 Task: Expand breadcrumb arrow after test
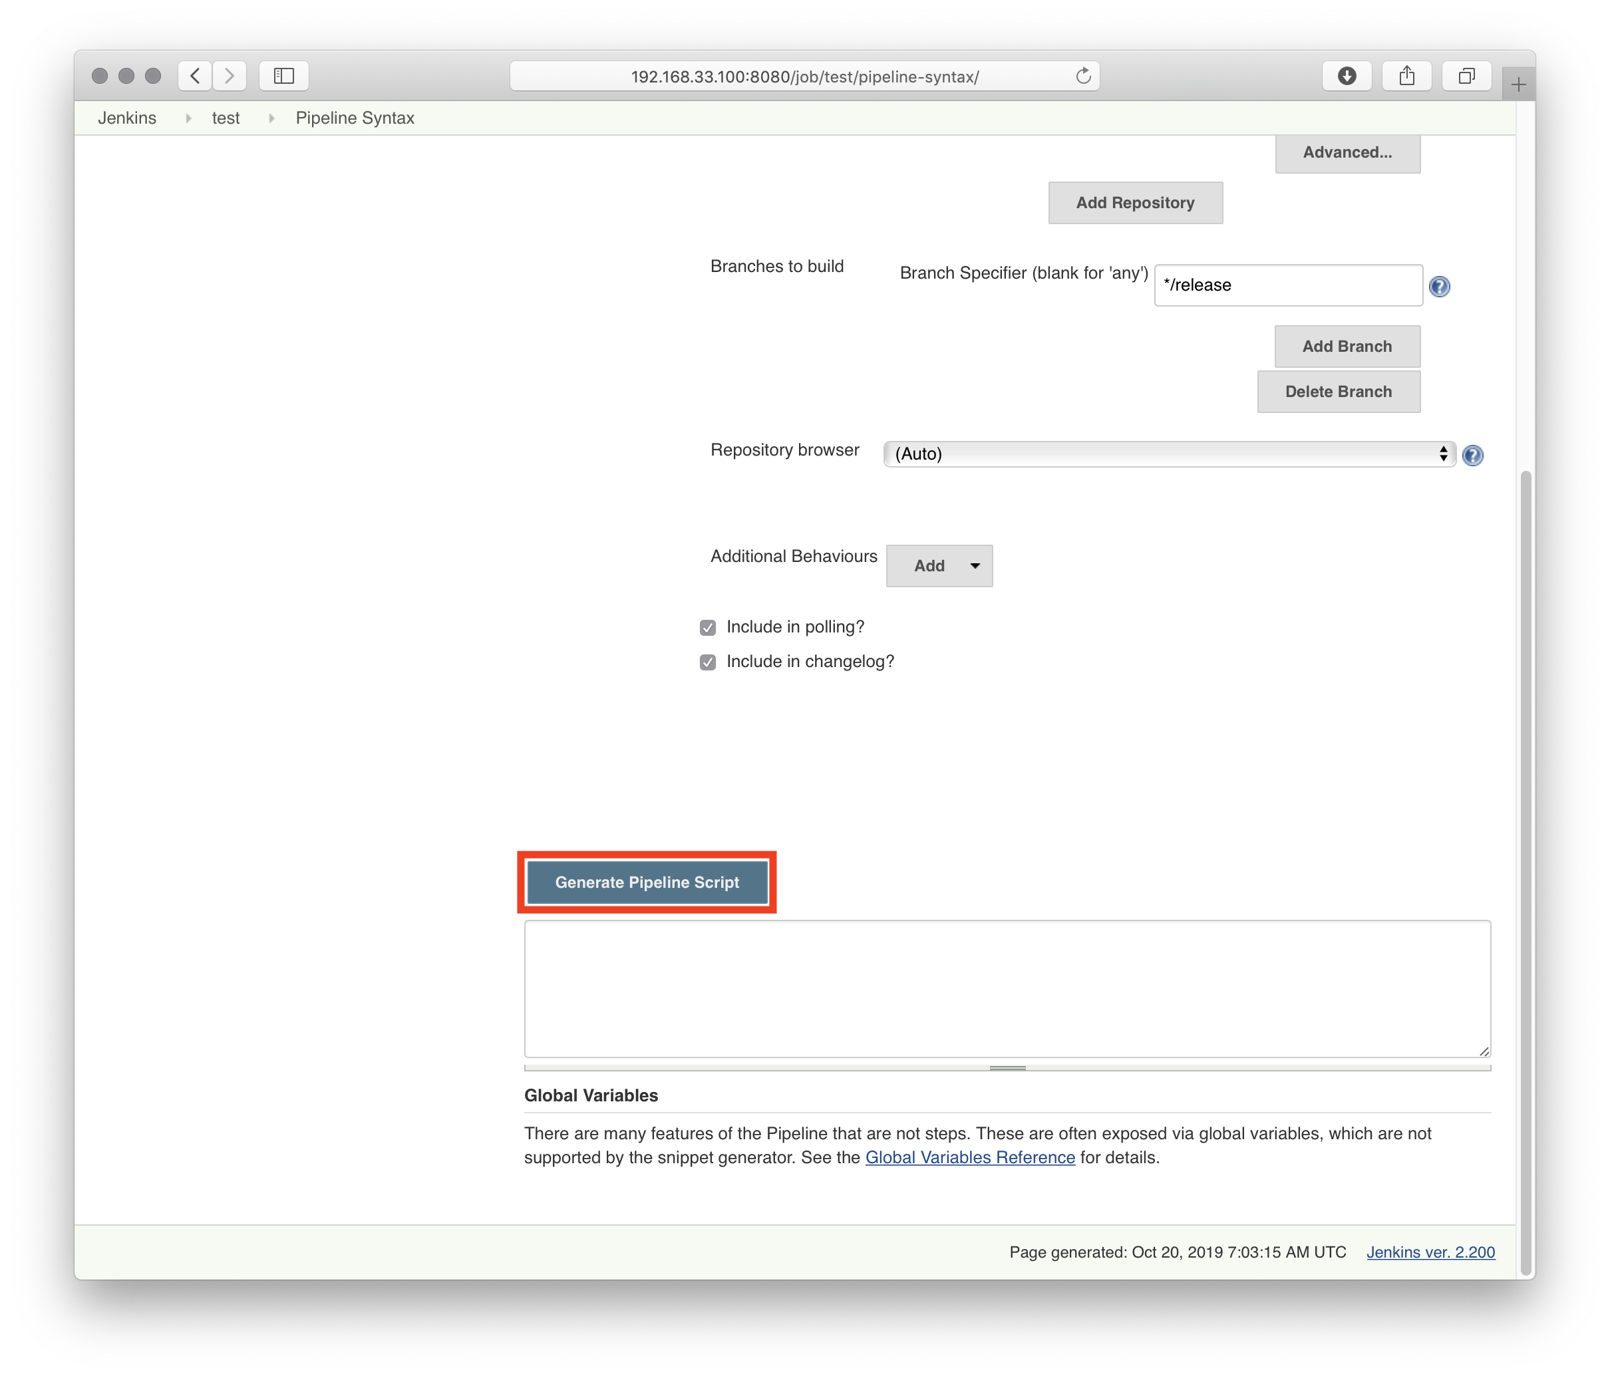point(271,118)
